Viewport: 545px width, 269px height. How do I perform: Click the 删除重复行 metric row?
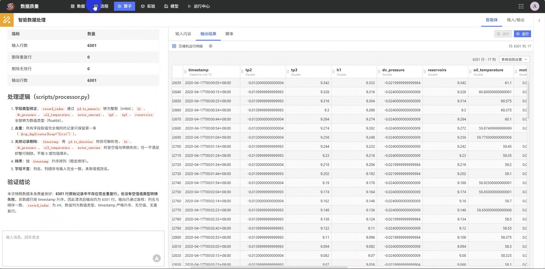(83, 57)
